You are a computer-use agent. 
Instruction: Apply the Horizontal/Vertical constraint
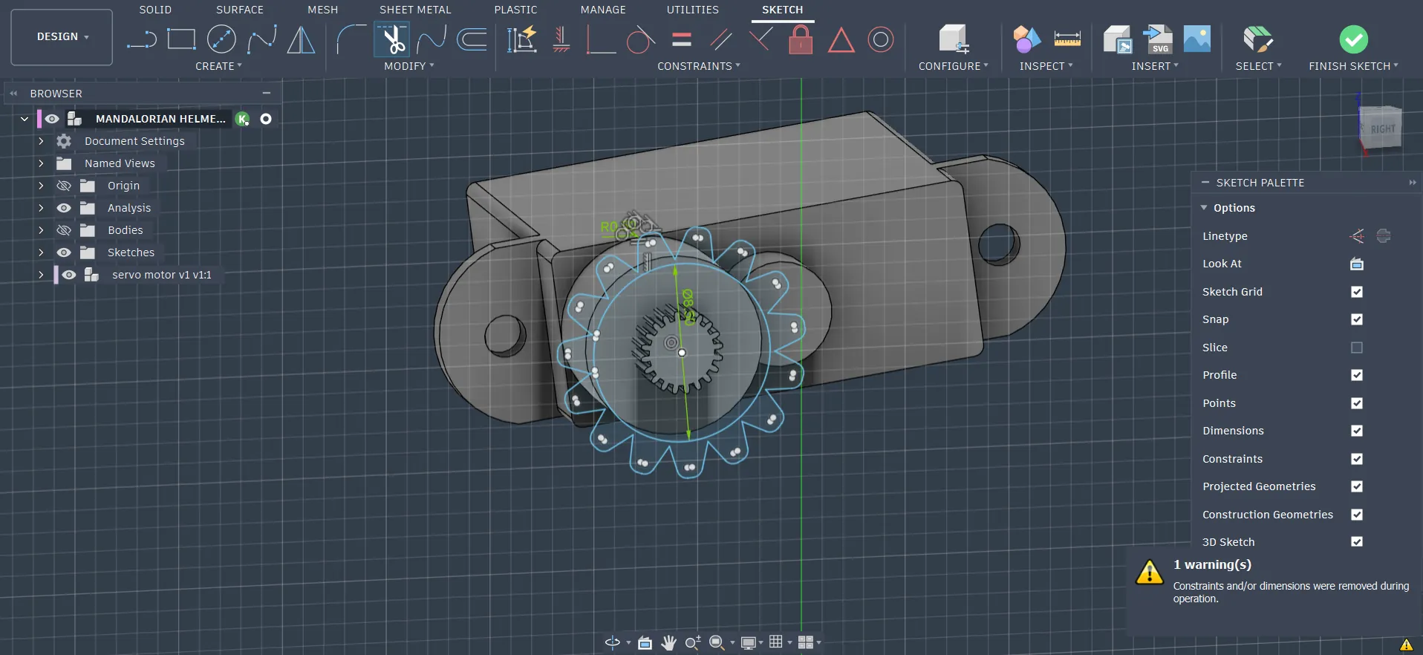click(x=561, y=39)
